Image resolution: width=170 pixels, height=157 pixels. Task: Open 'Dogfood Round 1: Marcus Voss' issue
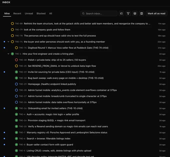pyautogui.click(x=68, y=48)
